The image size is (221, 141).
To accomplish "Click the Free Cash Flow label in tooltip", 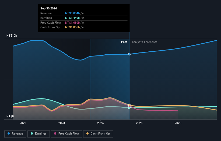I will click(51, 23).
